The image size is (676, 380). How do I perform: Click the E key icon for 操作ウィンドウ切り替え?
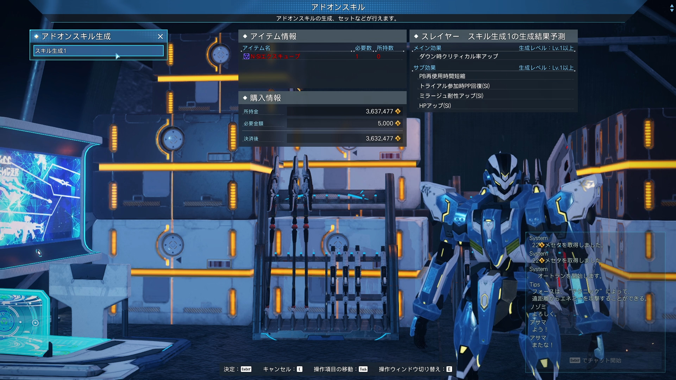(449, 369)
